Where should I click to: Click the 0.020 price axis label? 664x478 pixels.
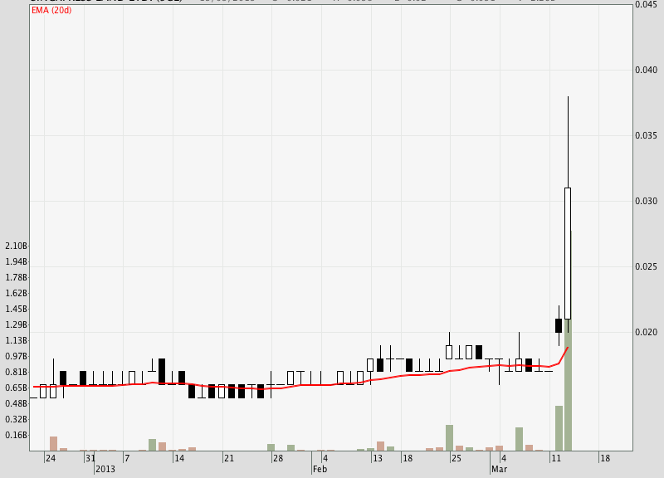click(x=646, y=333)
